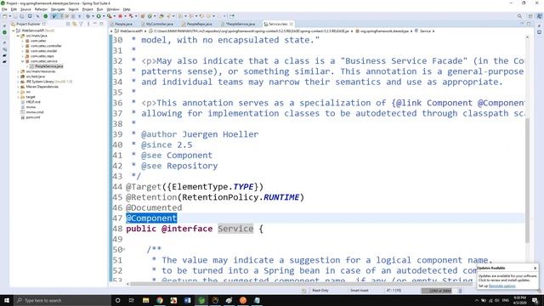Screen dimensions: 544x306
Task: Click the horizontal editor scrollbar
Action: pyautogui.click(x=302, y=284)
